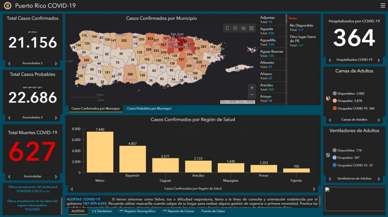Go to next Total Casos Confirmados view
Viewport: 388px width, 217px height.
pos(56,64)
